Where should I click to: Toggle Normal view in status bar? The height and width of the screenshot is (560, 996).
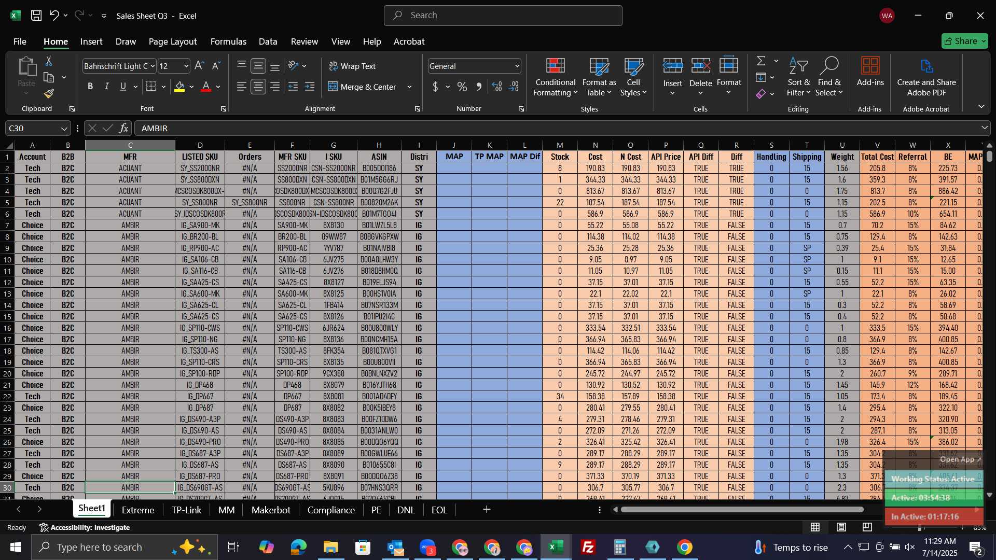[x=815, y=527]
